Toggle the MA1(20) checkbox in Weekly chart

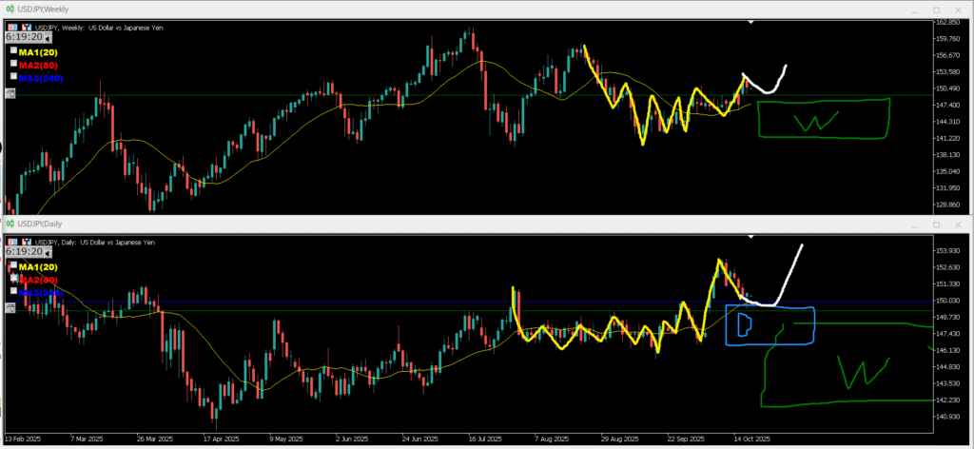(13, 49)
